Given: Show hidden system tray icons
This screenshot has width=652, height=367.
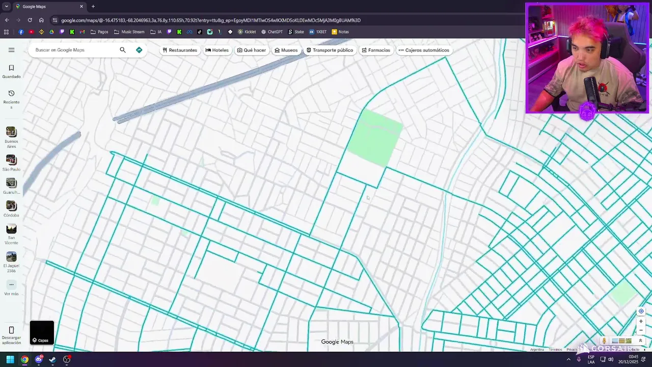Looking at the screenshot, I should click(568, 359).
